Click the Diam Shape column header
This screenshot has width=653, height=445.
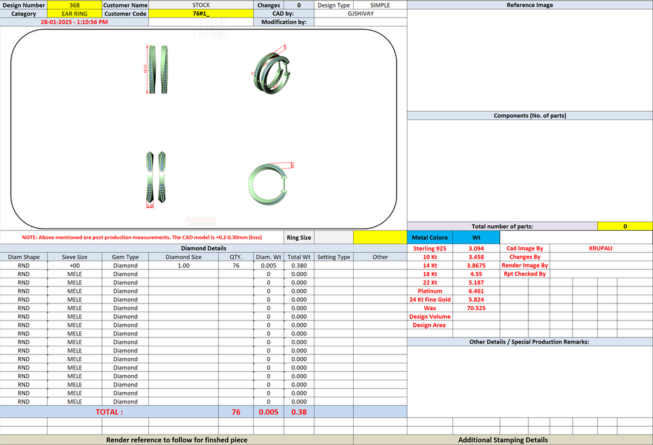(24, 257)
